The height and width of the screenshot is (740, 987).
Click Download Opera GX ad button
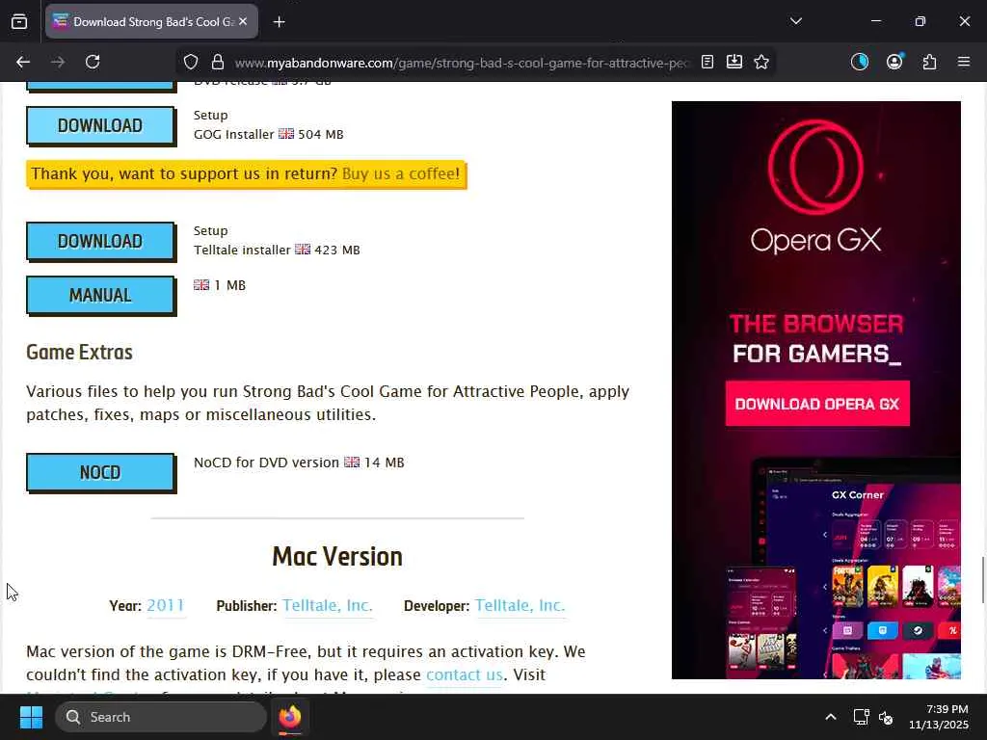pyautogui.click(x=817, y=404)
